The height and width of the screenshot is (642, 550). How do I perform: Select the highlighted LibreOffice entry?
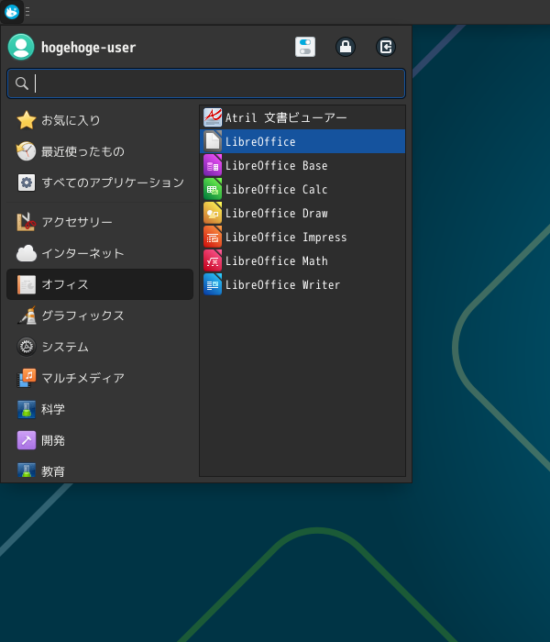[260, 142]
